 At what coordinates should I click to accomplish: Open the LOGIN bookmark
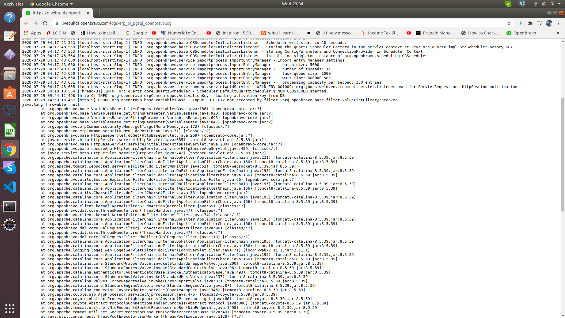(56, 33)
